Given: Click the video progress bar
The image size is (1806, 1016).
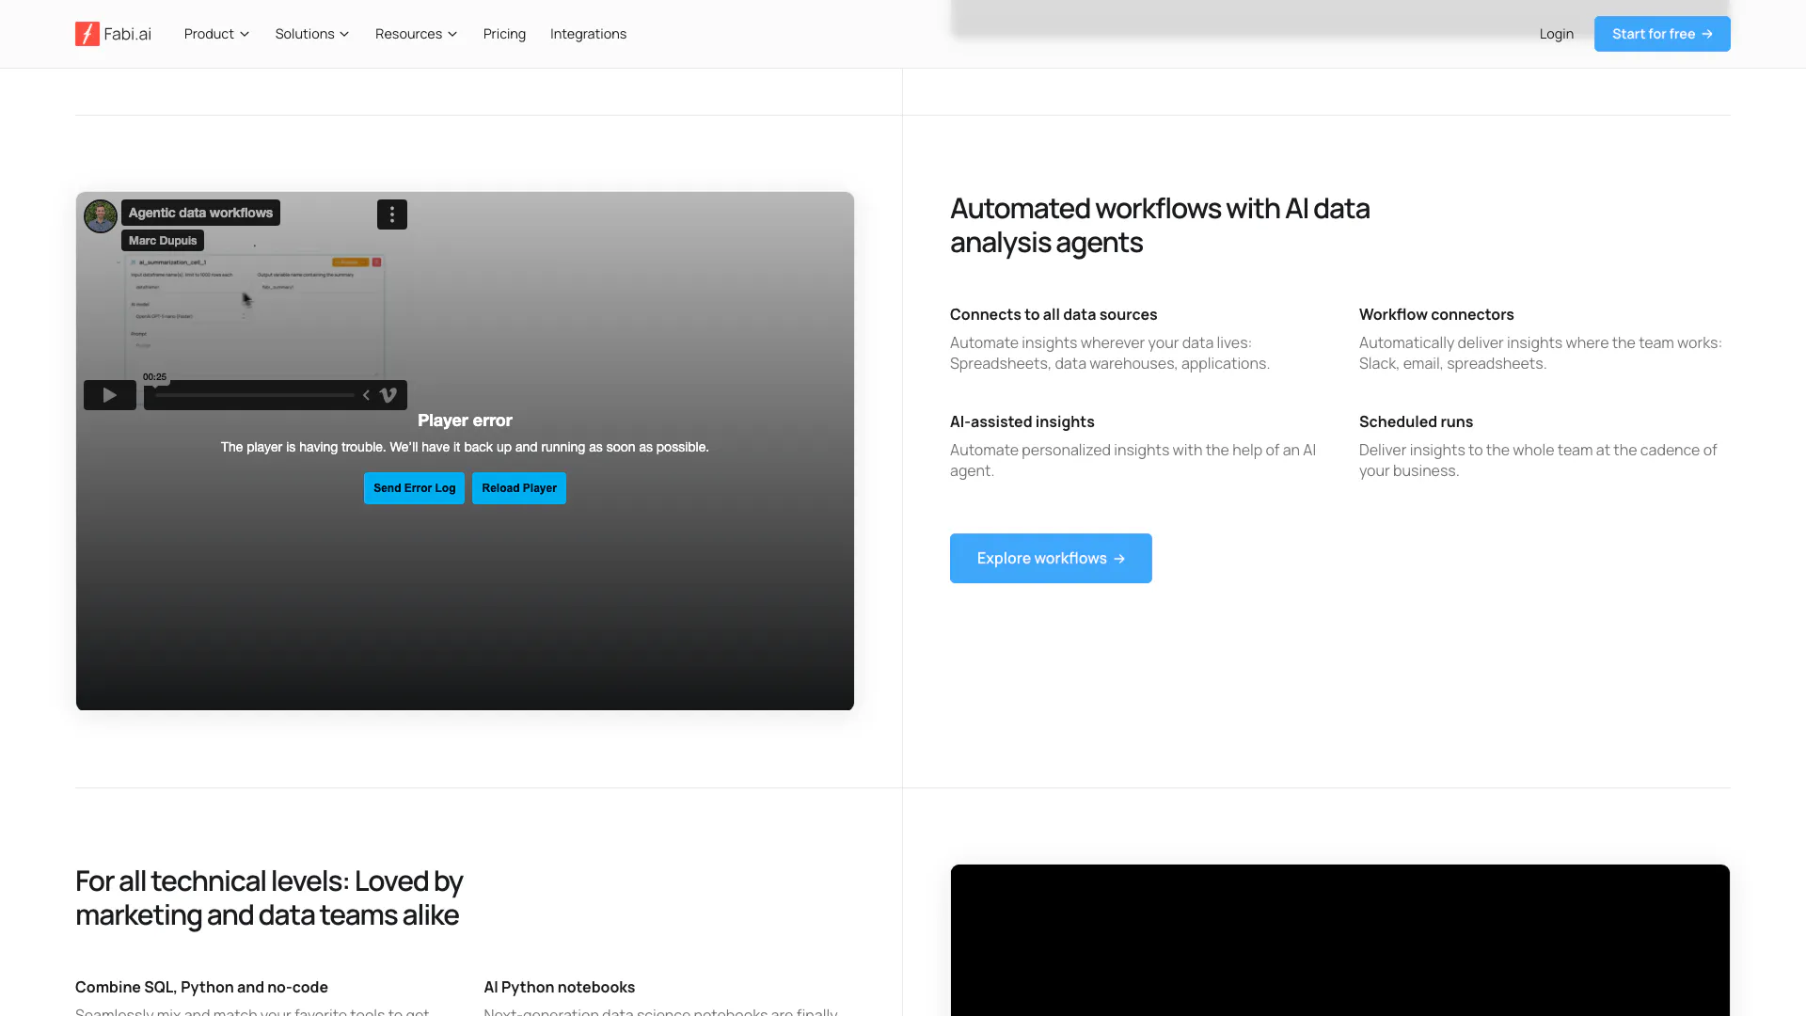Looking at the screenshot, I should tap(254, 395).
